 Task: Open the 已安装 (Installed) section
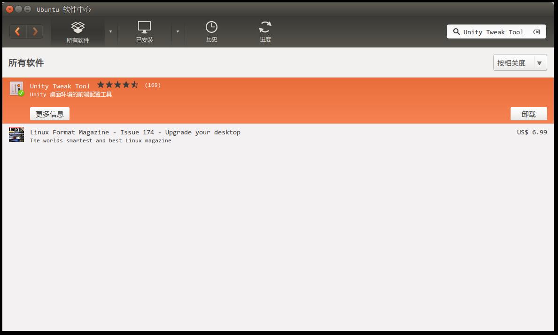[x=144, y=32]
